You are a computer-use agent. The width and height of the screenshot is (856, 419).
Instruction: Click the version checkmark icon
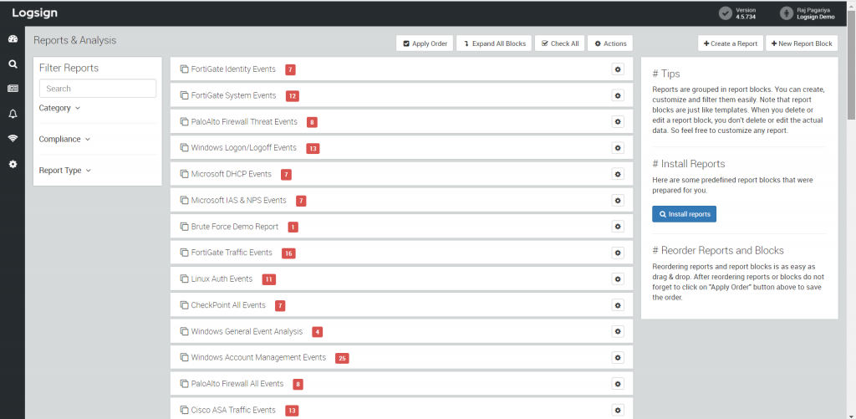click(725, 13)
